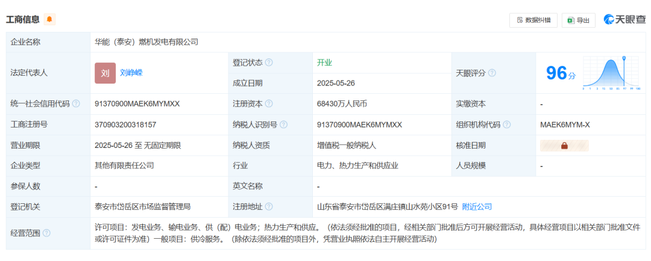This screenshot has height=261, width=651.
Task: Click the 96分 score
Action: point(561,73)
